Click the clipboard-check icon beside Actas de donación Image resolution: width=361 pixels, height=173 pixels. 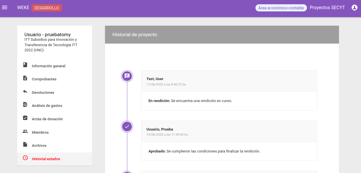[25, 118]
